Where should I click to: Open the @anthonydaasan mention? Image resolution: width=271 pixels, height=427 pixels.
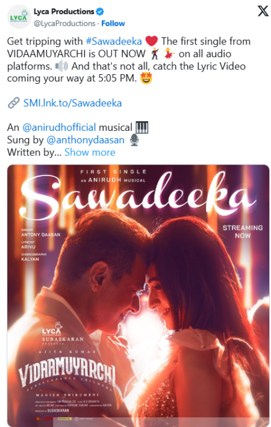86,140
